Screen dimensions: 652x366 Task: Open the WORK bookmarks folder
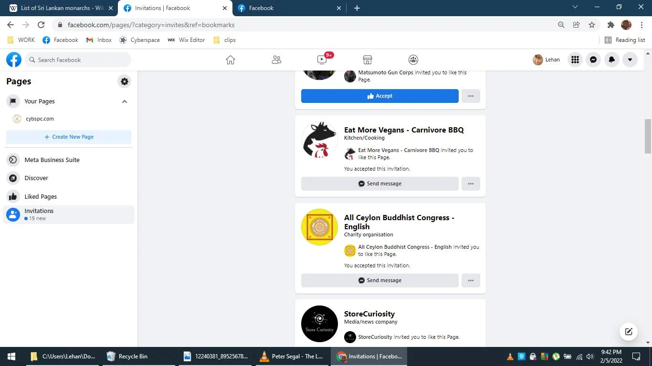(x=21, y=40)
